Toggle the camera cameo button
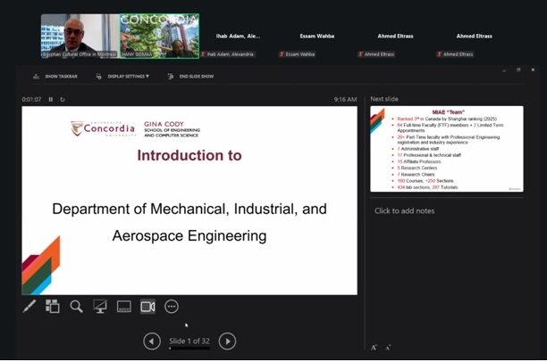This screenshot has width=547, height=362. (x=147, y=307)
